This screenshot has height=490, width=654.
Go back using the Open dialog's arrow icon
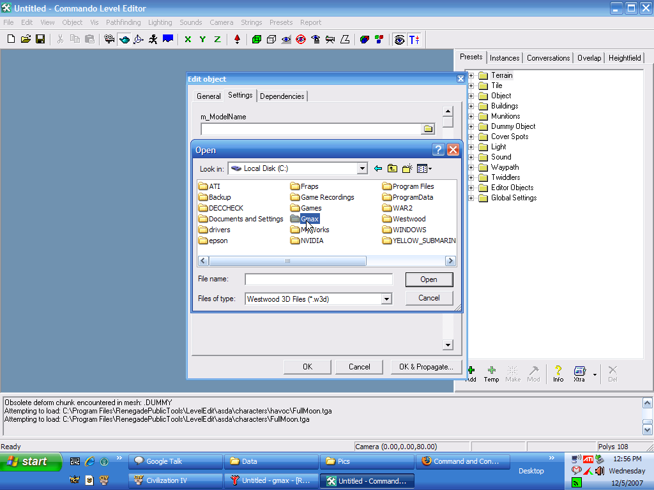[x=378, y=168]
